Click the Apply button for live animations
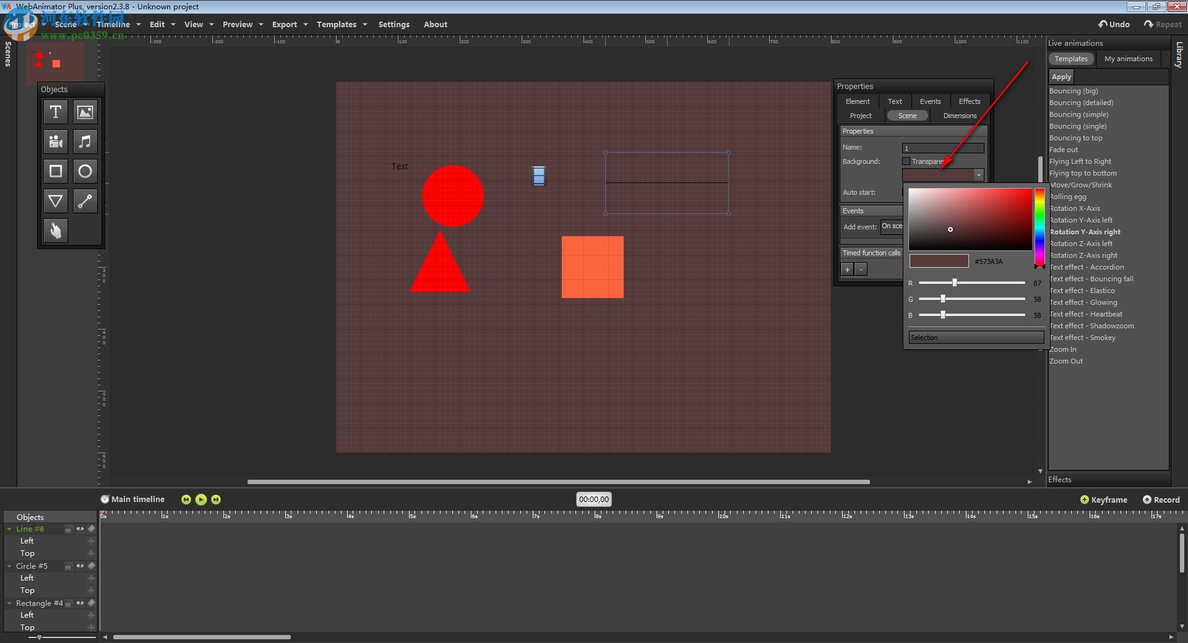The image size is (1188, 643). coord(1061,76)
